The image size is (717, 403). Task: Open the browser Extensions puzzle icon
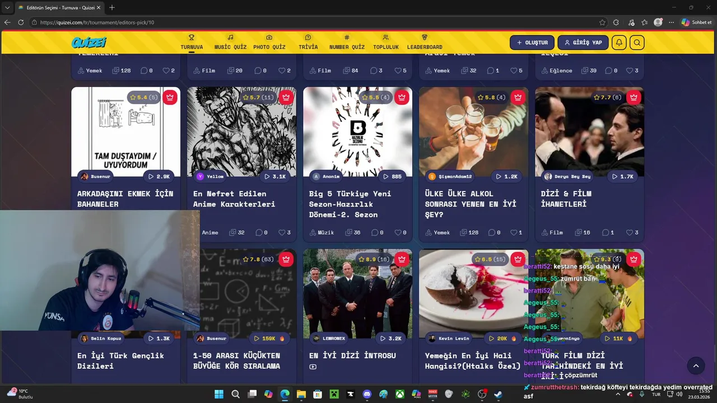click(x=616, y=22)
